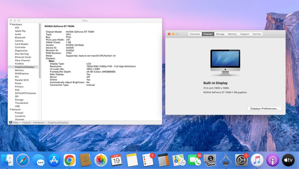Select USB in the sidebar

[x=17, y=106]
